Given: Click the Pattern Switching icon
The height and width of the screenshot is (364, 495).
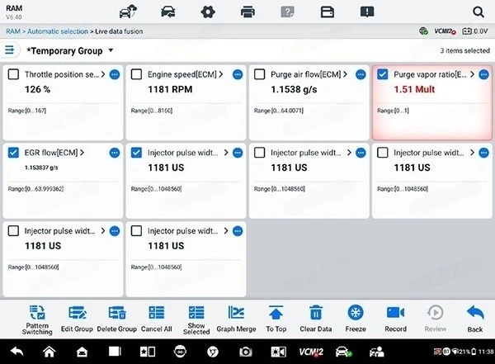Looking at the screenshot, I should click(x=37, y=313).
